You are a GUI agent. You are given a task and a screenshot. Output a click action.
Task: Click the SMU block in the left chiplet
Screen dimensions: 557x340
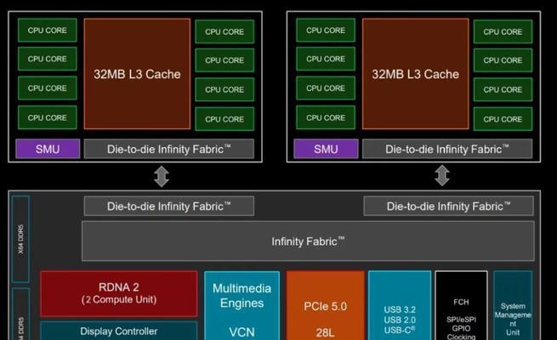(x=48, y=149)
